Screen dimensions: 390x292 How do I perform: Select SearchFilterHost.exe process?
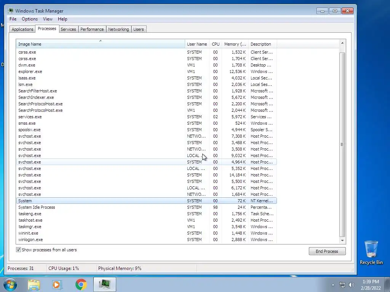(x=147, y=91)
